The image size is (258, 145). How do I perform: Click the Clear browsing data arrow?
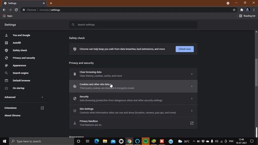[x=192, y=74]
